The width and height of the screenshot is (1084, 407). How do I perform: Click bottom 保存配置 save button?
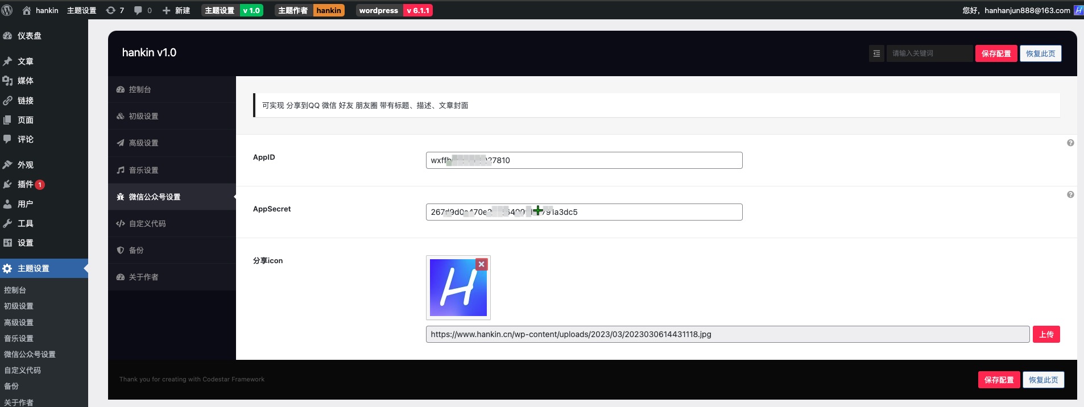coord(999,380)
